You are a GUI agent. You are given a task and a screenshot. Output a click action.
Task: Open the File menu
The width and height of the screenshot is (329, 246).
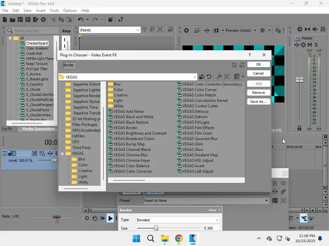[x=5, y=11]
